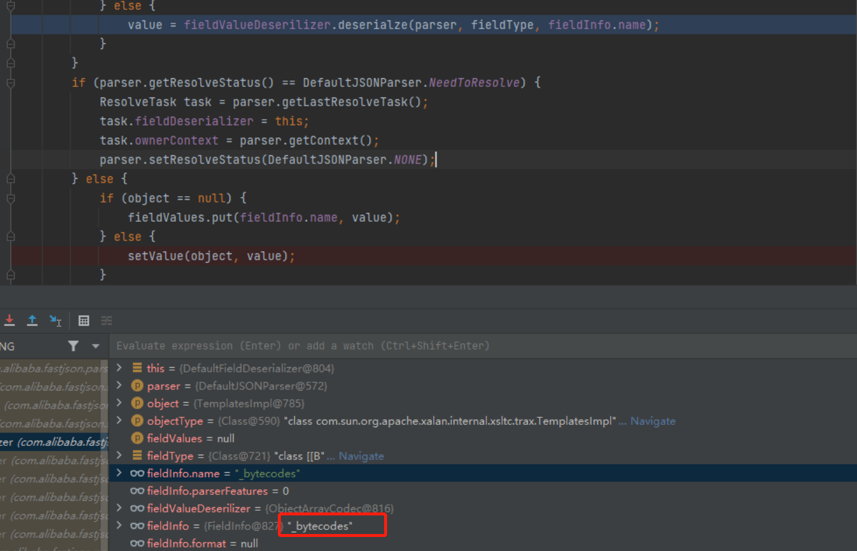Expand the 'fieldInfo = {FieldInfo@827}' watch node
This screenshot has width=857, height=551.
[x=119, y=525]
